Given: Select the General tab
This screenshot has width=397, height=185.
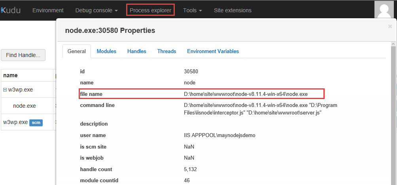Looking at the screenshot, I should coord(77,51).
